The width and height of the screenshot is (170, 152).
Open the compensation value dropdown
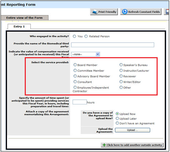pos(86,54)
